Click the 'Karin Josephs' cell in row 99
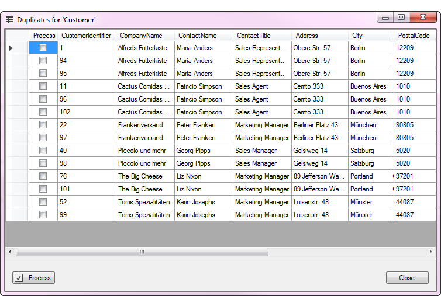This screenshot has width=441, height=296. [204, 215]
